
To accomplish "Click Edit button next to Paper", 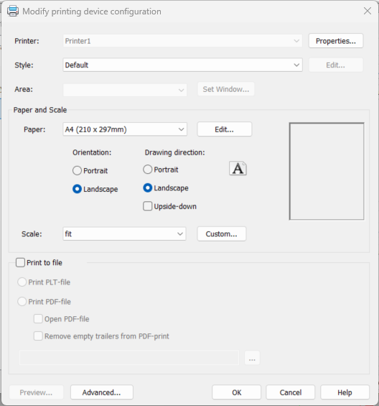I will (224, 129).
